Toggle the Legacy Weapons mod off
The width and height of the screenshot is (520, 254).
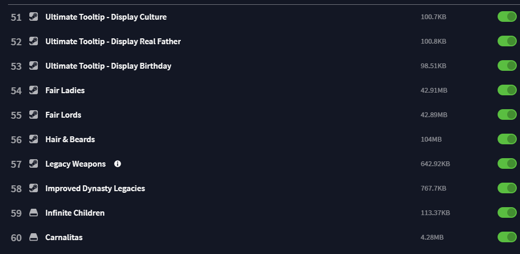tap(507, 163)
